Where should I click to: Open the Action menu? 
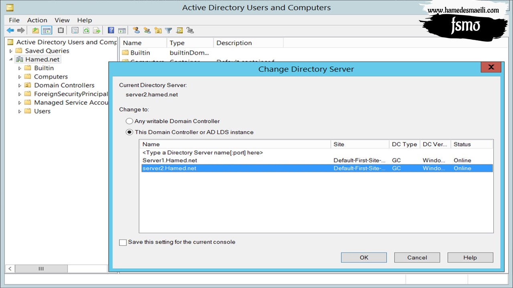coord(37,20)
